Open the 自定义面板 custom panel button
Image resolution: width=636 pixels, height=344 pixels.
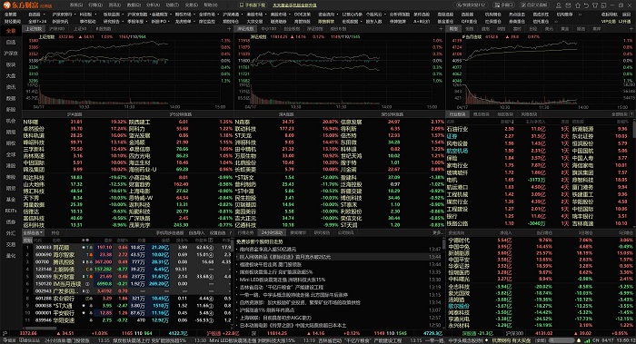click(x=533, y=5)
